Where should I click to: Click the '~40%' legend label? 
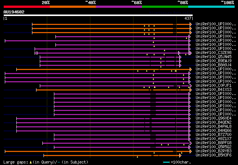[90, 3]
